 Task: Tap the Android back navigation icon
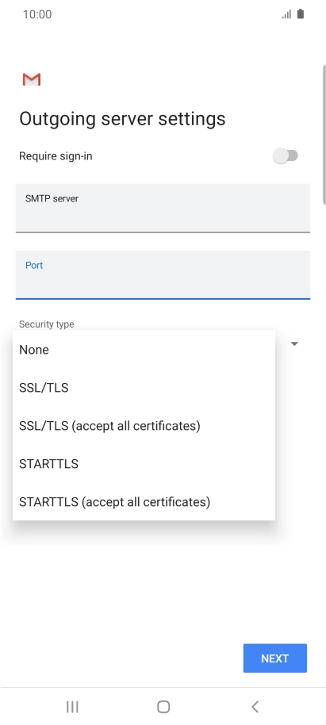[255, 707]
